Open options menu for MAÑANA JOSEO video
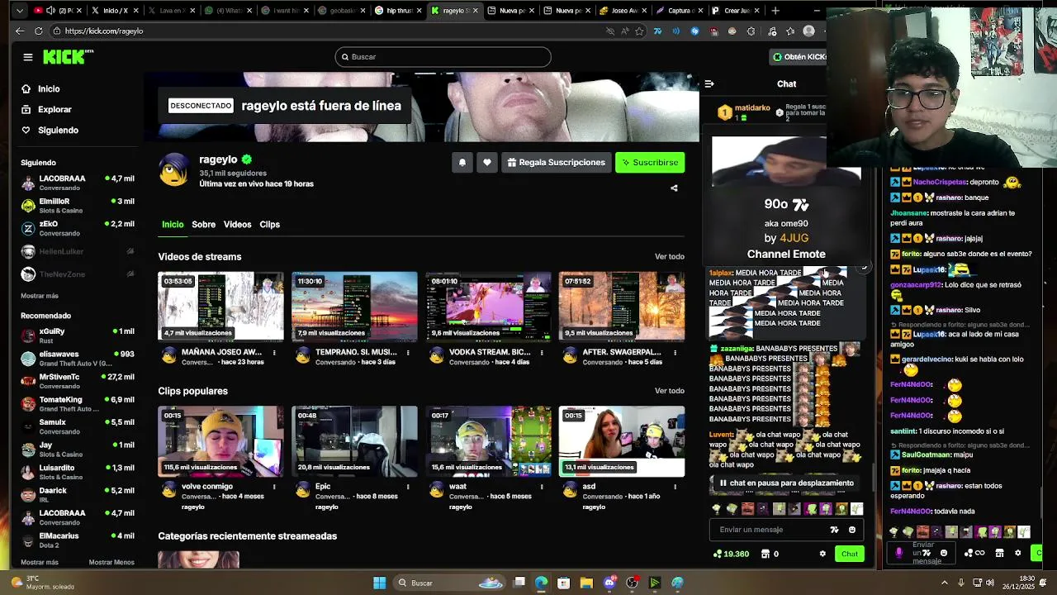This screenshot has width=1057, height=595. click(x=274, y=353)
